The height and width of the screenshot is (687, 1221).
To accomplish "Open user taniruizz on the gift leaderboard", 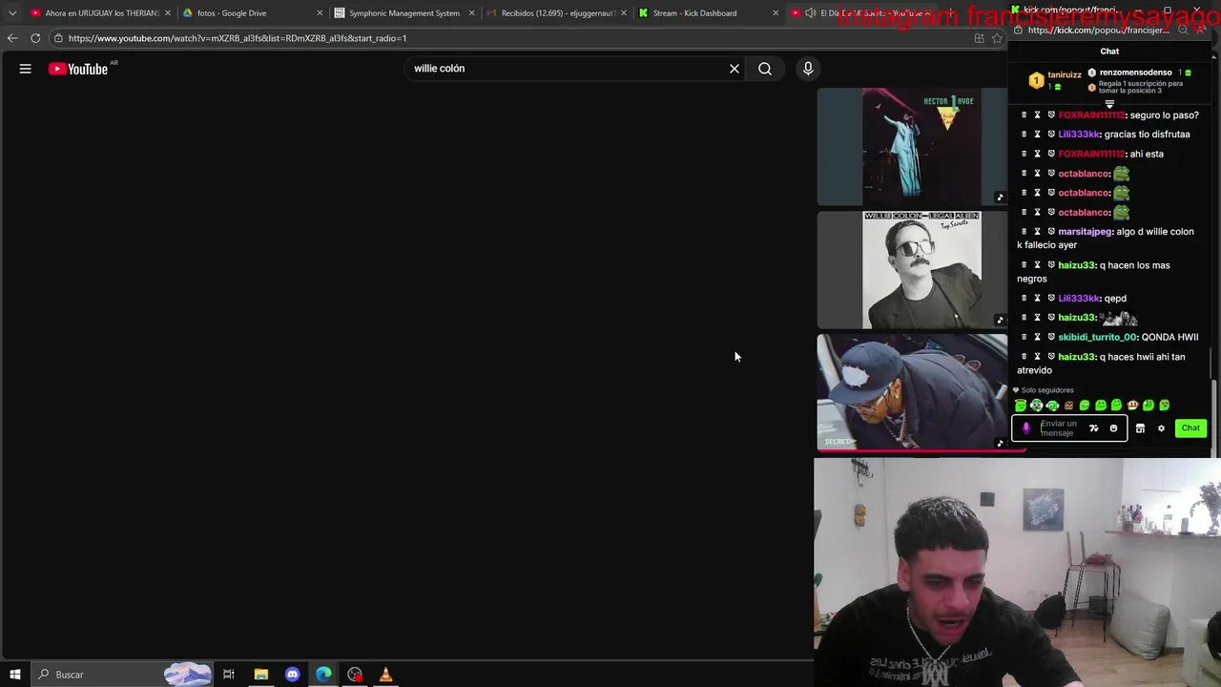I will pyautogui.click(x=1065, y=74).
